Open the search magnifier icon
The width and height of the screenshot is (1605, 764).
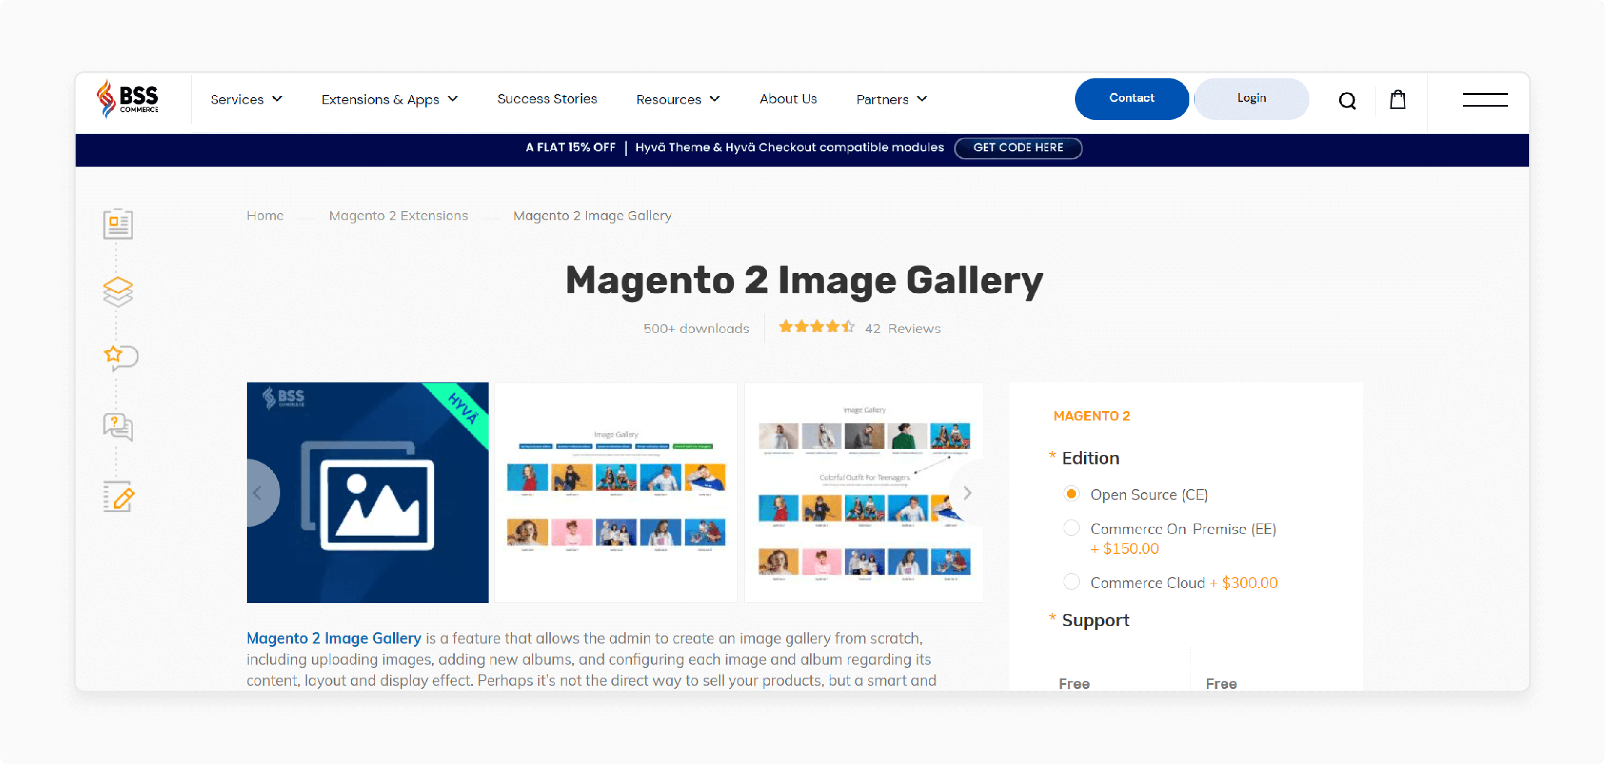(1347, 100)
